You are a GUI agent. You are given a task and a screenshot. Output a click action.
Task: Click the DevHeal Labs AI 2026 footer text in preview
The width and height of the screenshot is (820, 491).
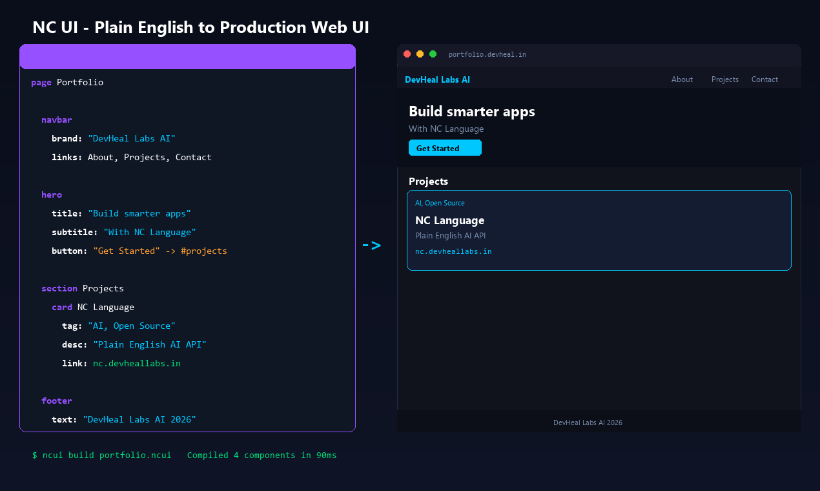click(x=588, y=423)
